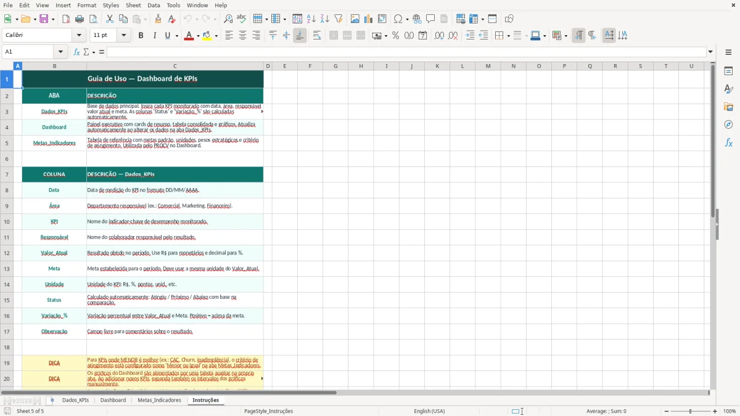
Task: Click the Function Wizard icon
Action: (77, 52)
